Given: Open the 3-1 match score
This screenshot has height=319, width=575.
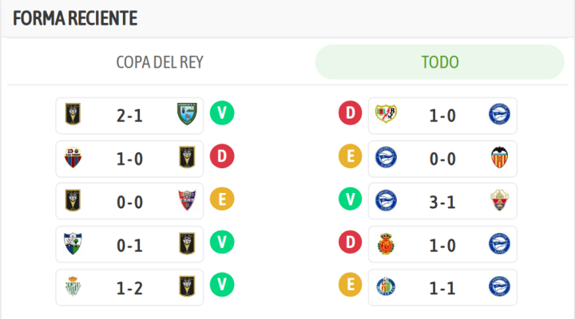Looking at the screenshot, I should (442, 200).
